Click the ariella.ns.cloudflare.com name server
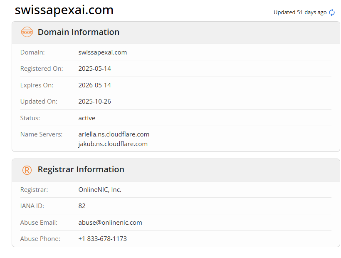Viewport: 341px width, 258px height. pyautogui.click(x=114, y=134)
